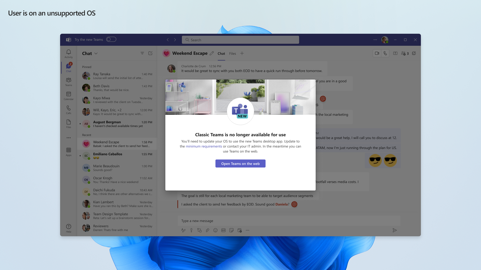
Task: Click the video call icon in chat header
Action: click(x=377, y=53)
